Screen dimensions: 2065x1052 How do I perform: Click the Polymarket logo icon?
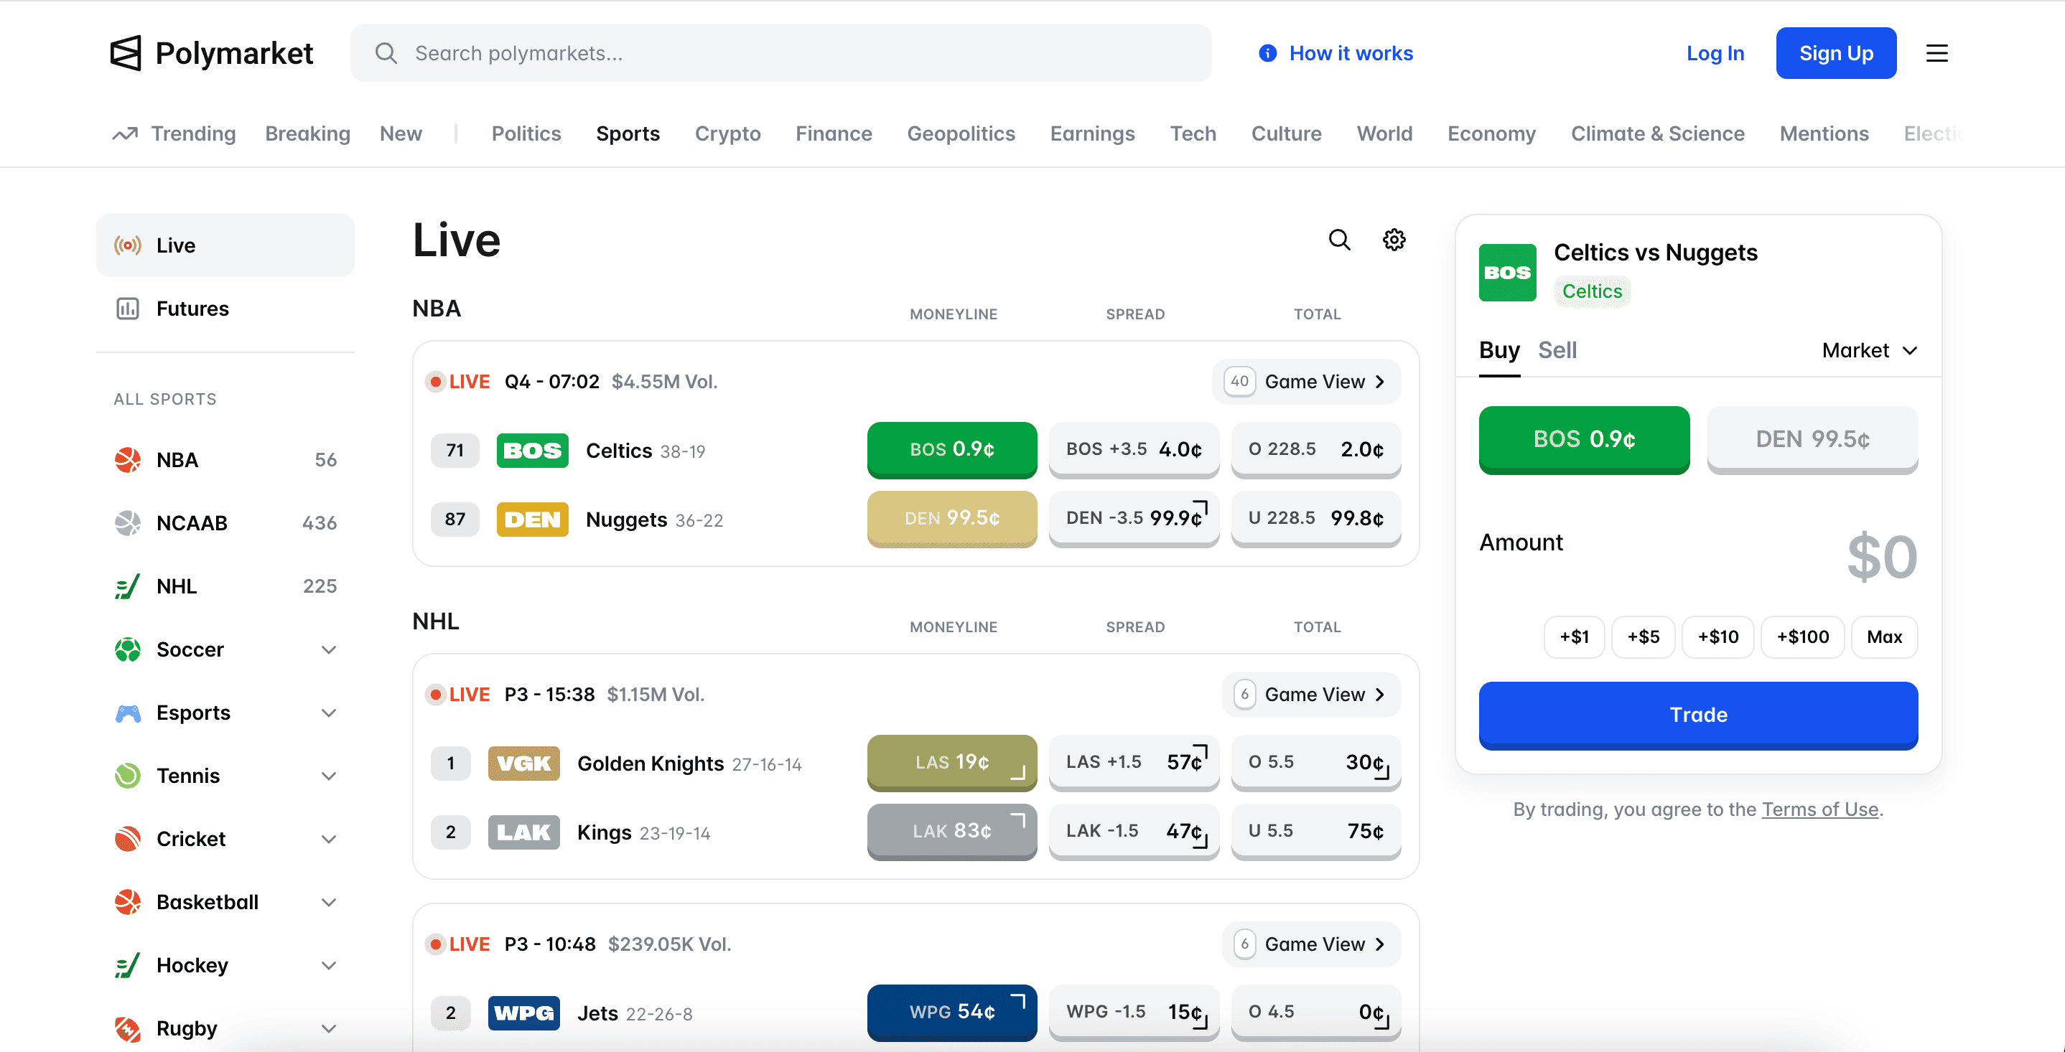coord(126,53)
